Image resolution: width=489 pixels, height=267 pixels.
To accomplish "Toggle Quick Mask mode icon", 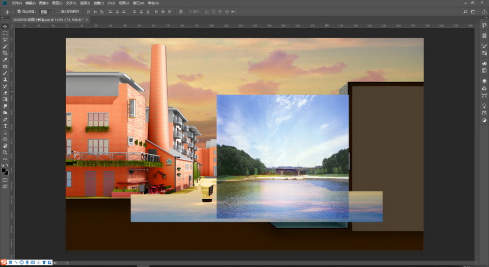I will (x=5, y=180).
